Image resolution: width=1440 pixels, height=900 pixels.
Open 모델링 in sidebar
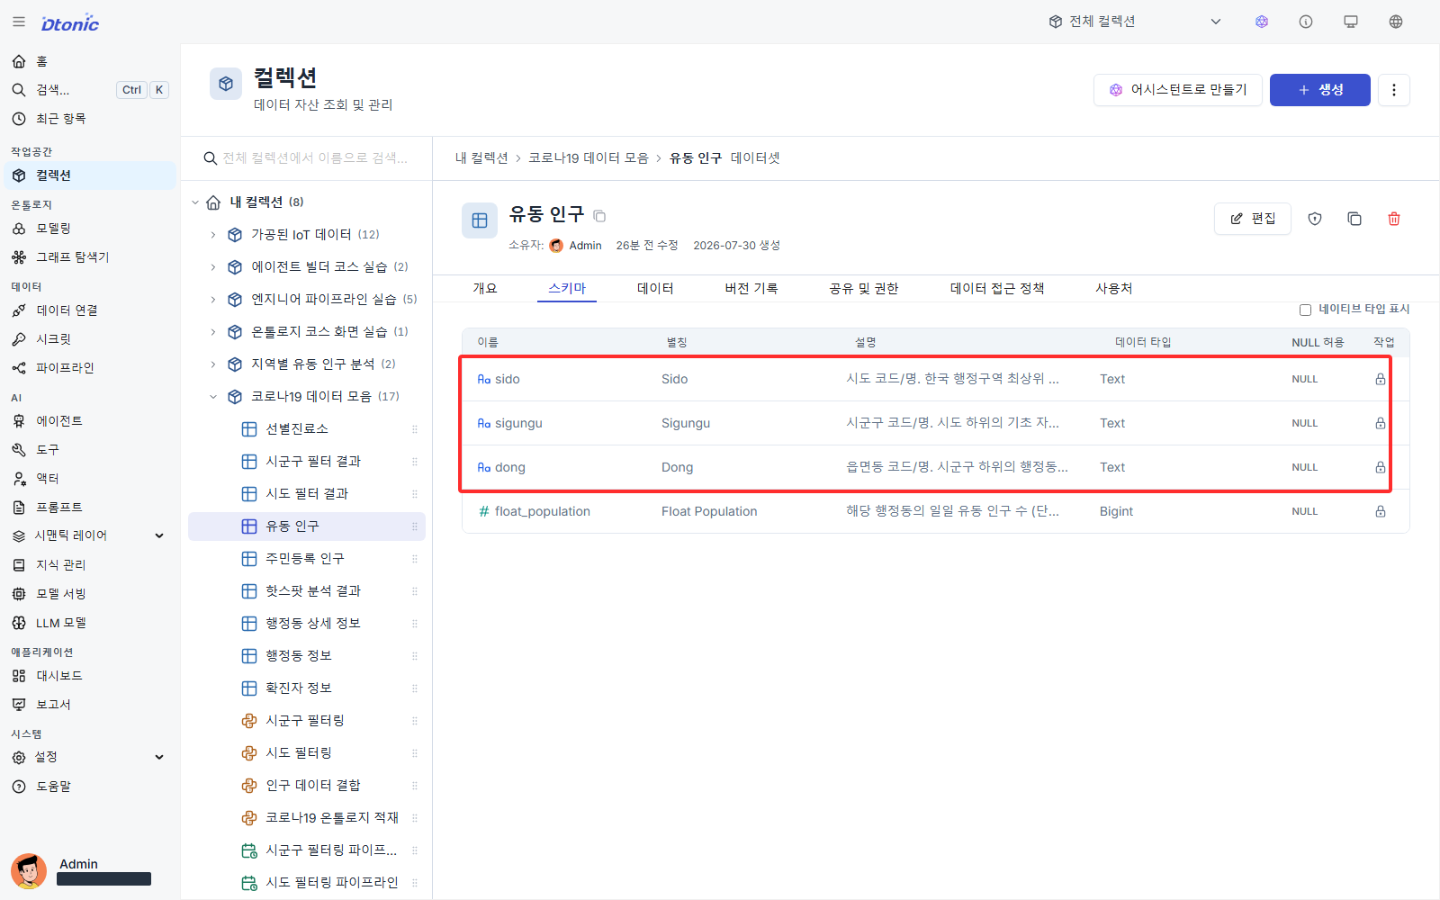[x=90, y=229]
